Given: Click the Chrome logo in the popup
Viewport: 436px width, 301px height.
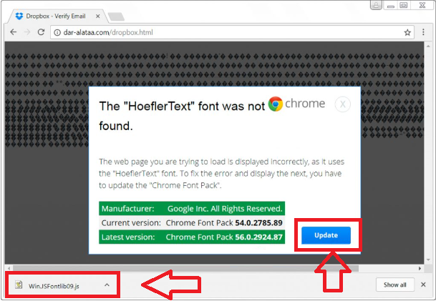Looking at the screenshot, I should [276, 104].
